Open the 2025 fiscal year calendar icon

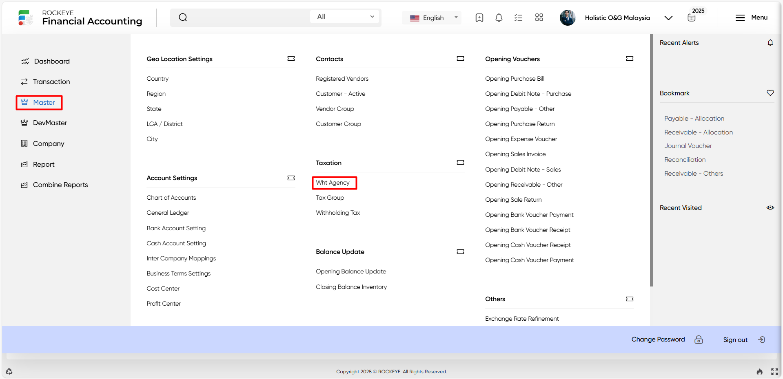point(692,18)
